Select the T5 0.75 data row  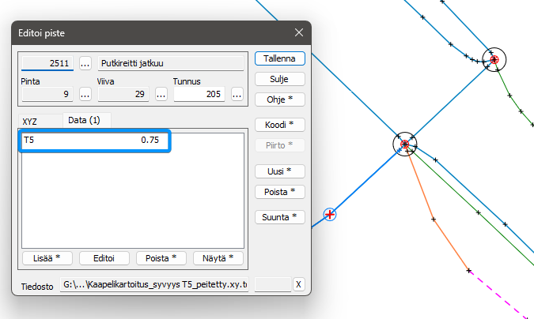93,141
